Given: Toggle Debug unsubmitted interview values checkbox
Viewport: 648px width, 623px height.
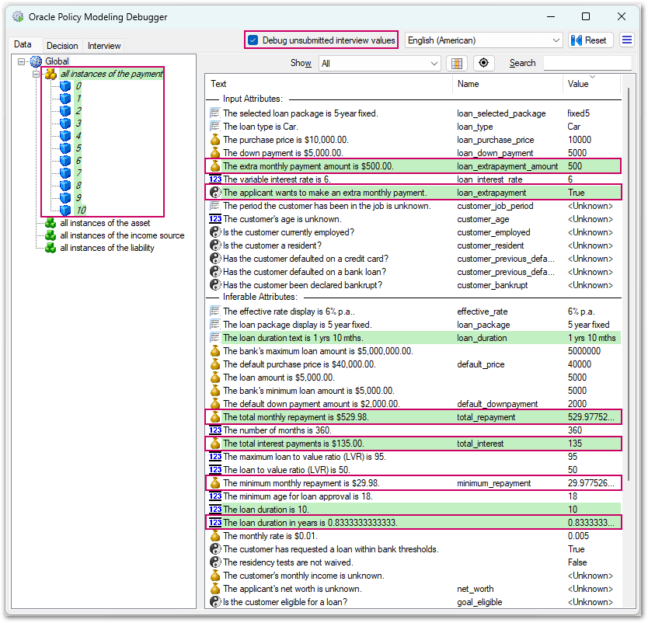Looking at the screenshot, I should [253, 40].
